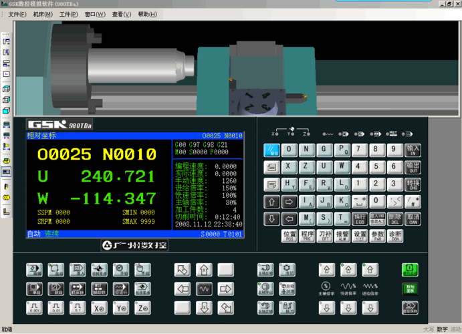Select the 录入 (MDI) mode button

(78, 270)
